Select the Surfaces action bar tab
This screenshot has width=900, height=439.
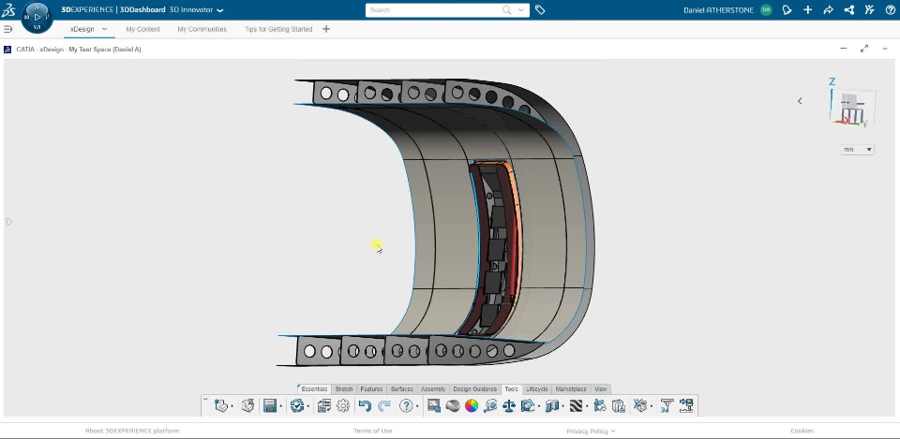point(402,389)
